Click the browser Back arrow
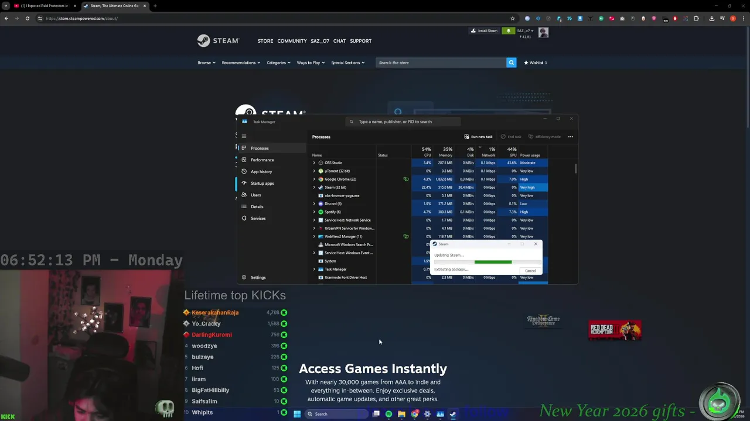This screenshot has width=750, height=421. pos(6,18)
